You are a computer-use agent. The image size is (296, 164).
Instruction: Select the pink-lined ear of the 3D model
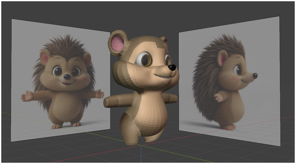click(x=117, y=43)
